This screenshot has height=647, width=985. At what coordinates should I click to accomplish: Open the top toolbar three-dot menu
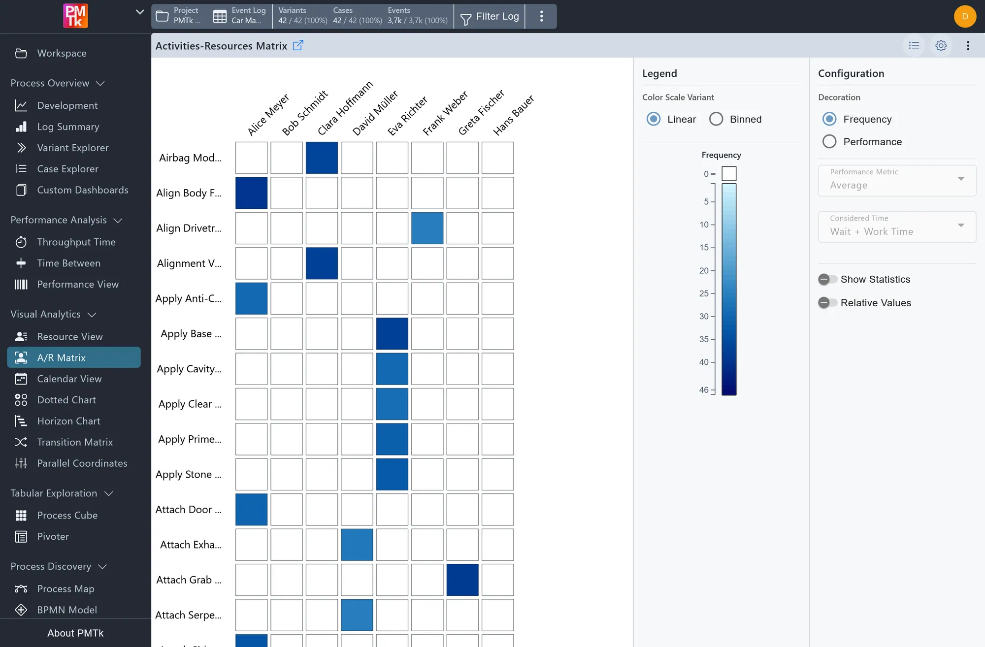coord(541,16)
